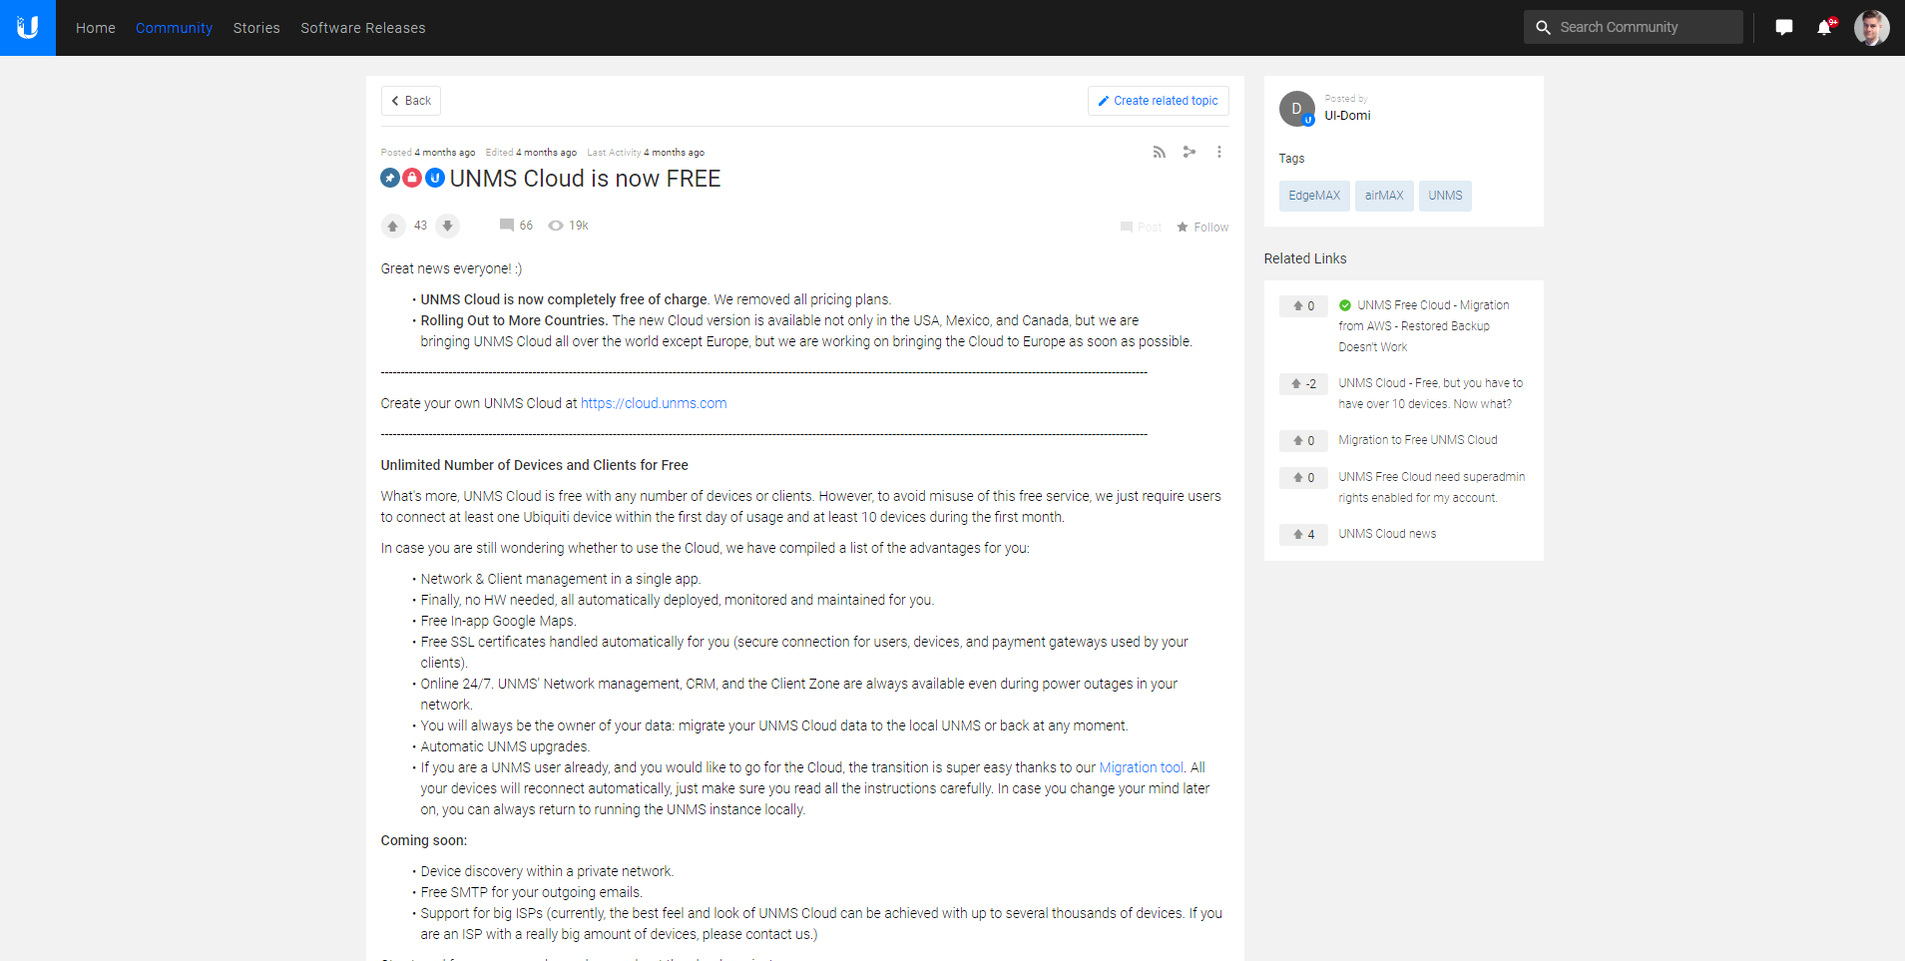Click the red locked topic badge
Image resolution: width=1905 pixels, height=961 pixels.
tap(412, 178)
